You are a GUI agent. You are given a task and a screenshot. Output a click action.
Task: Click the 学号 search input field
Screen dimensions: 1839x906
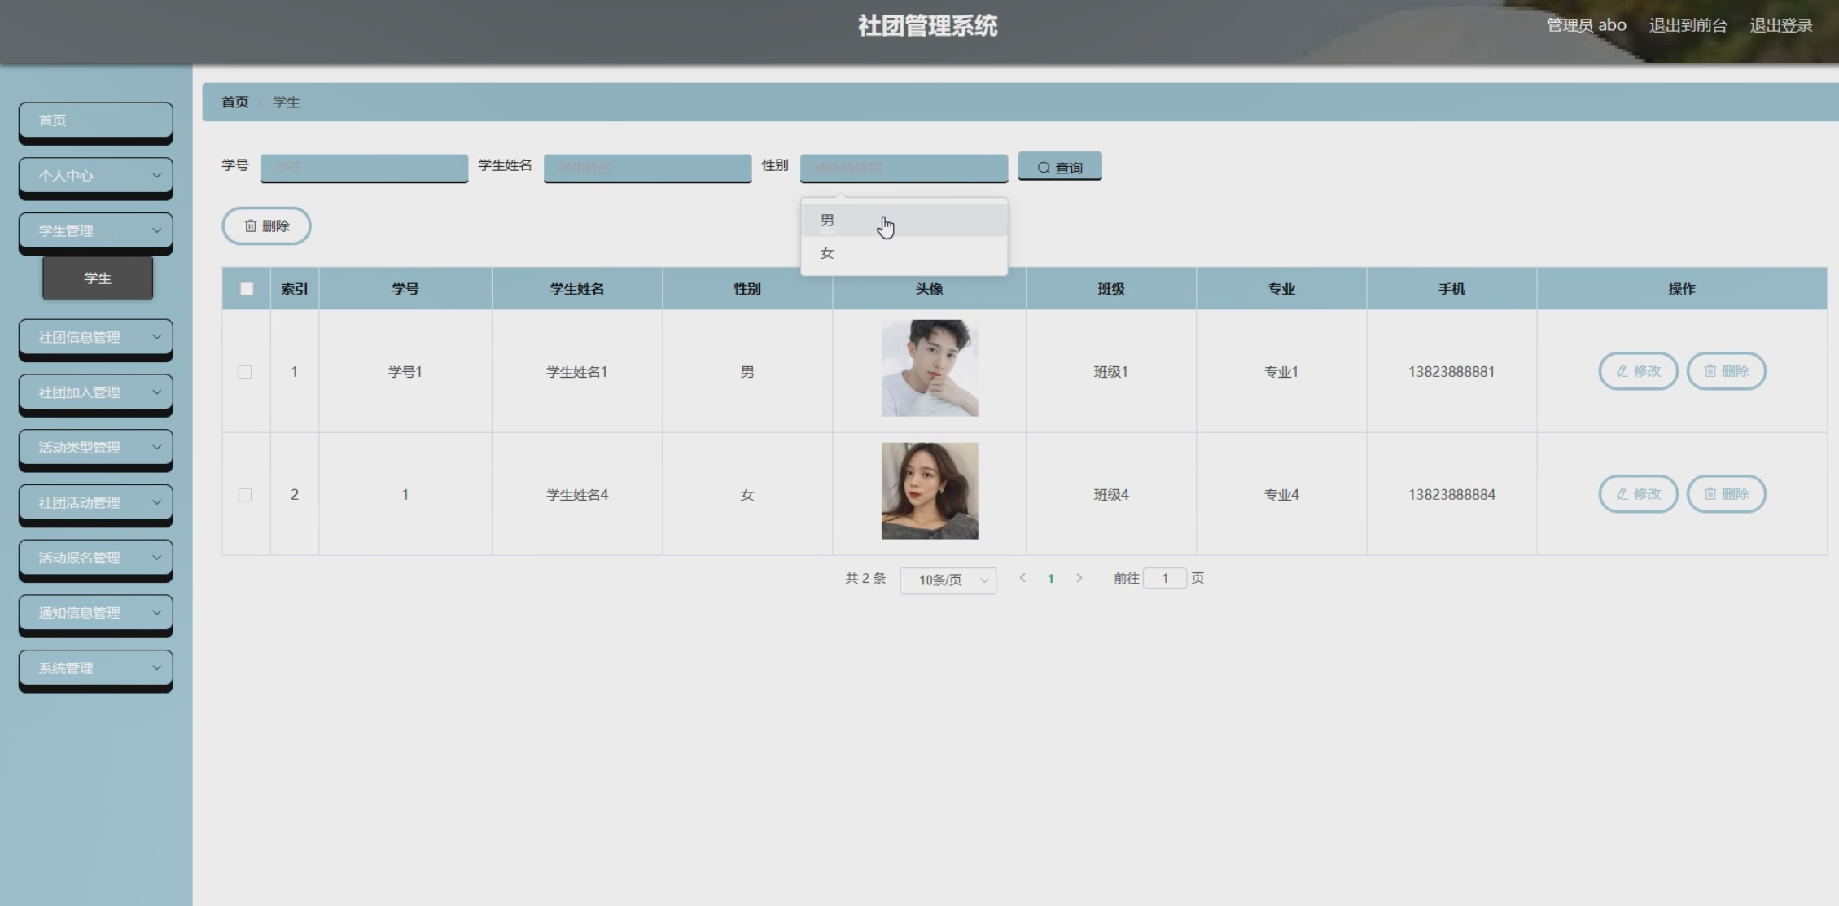click(x=364, y=168)
